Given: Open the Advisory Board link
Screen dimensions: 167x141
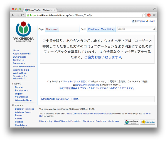Looking at the screenshot, I should tap(23, 112).
